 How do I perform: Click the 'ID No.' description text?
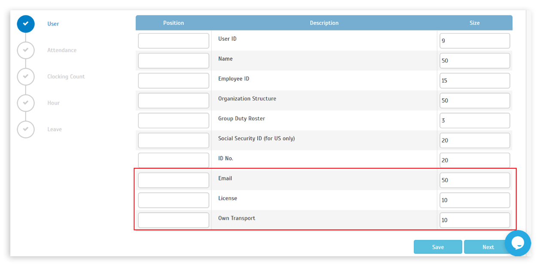pyautogui.click(x=226, y=159)
